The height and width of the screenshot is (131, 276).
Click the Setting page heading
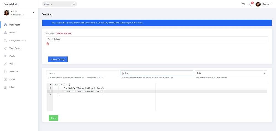click(x=47, y=14)
